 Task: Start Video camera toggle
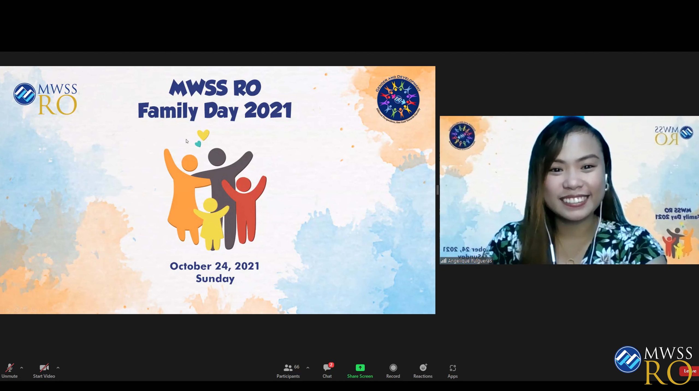(44, 371)
